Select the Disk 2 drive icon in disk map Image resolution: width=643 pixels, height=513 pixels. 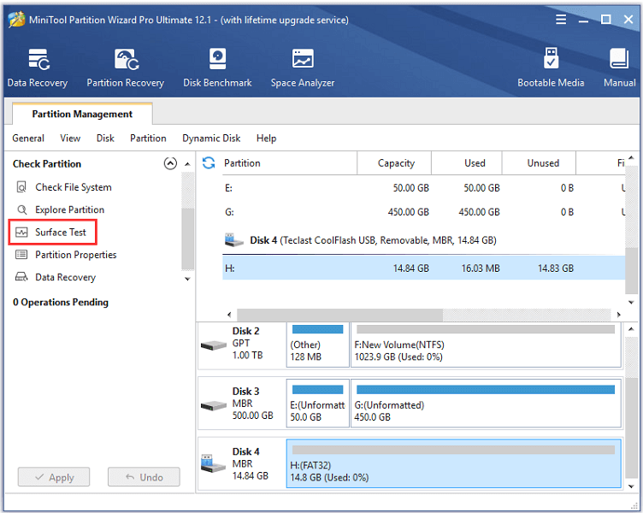pos(214,345)
